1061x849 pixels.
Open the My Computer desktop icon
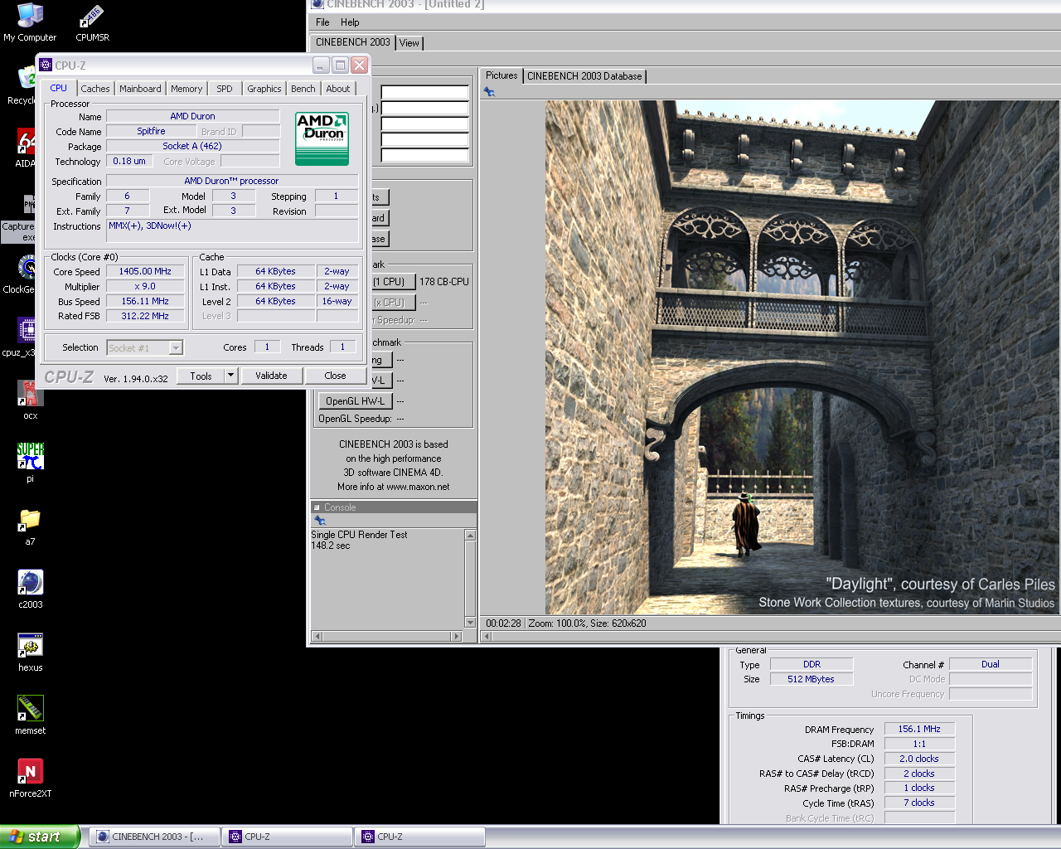[x=30, y=22]
